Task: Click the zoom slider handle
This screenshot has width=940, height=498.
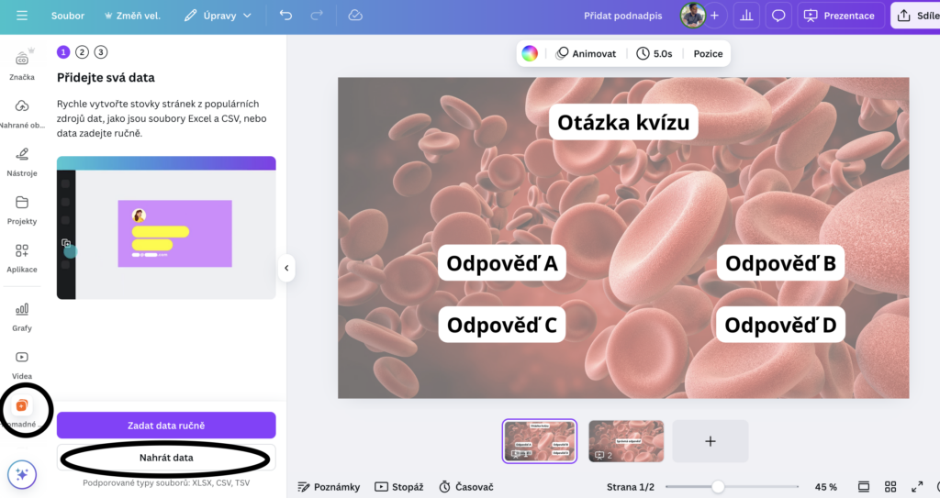Action: click(718, 487)
